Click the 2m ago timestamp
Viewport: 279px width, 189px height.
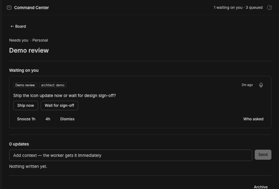[247, 85]
